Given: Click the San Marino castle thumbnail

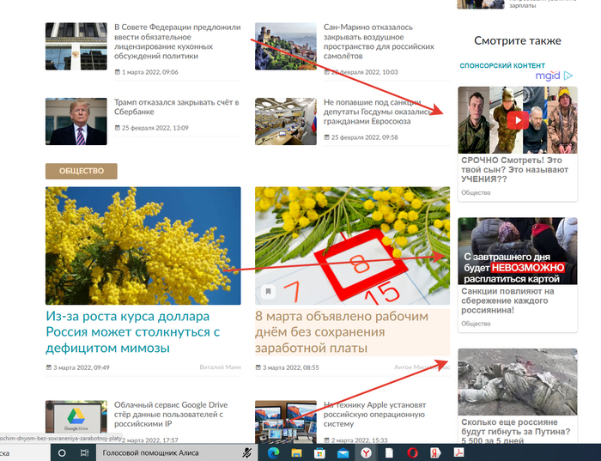Looking at the screenshot, I should point(286,46).
